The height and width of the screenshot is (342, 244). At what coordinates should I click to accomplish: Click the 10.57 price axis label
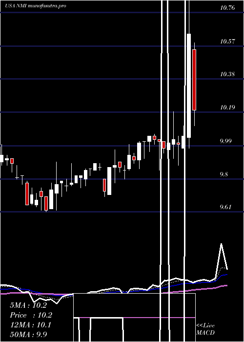pyautogui.click(x=227, y=41)
